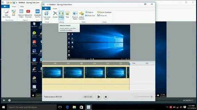Click the first video thumbnail in timeline
Viewport: 197px width, 110px height.
pyautogui.click(x=53, y=72)
